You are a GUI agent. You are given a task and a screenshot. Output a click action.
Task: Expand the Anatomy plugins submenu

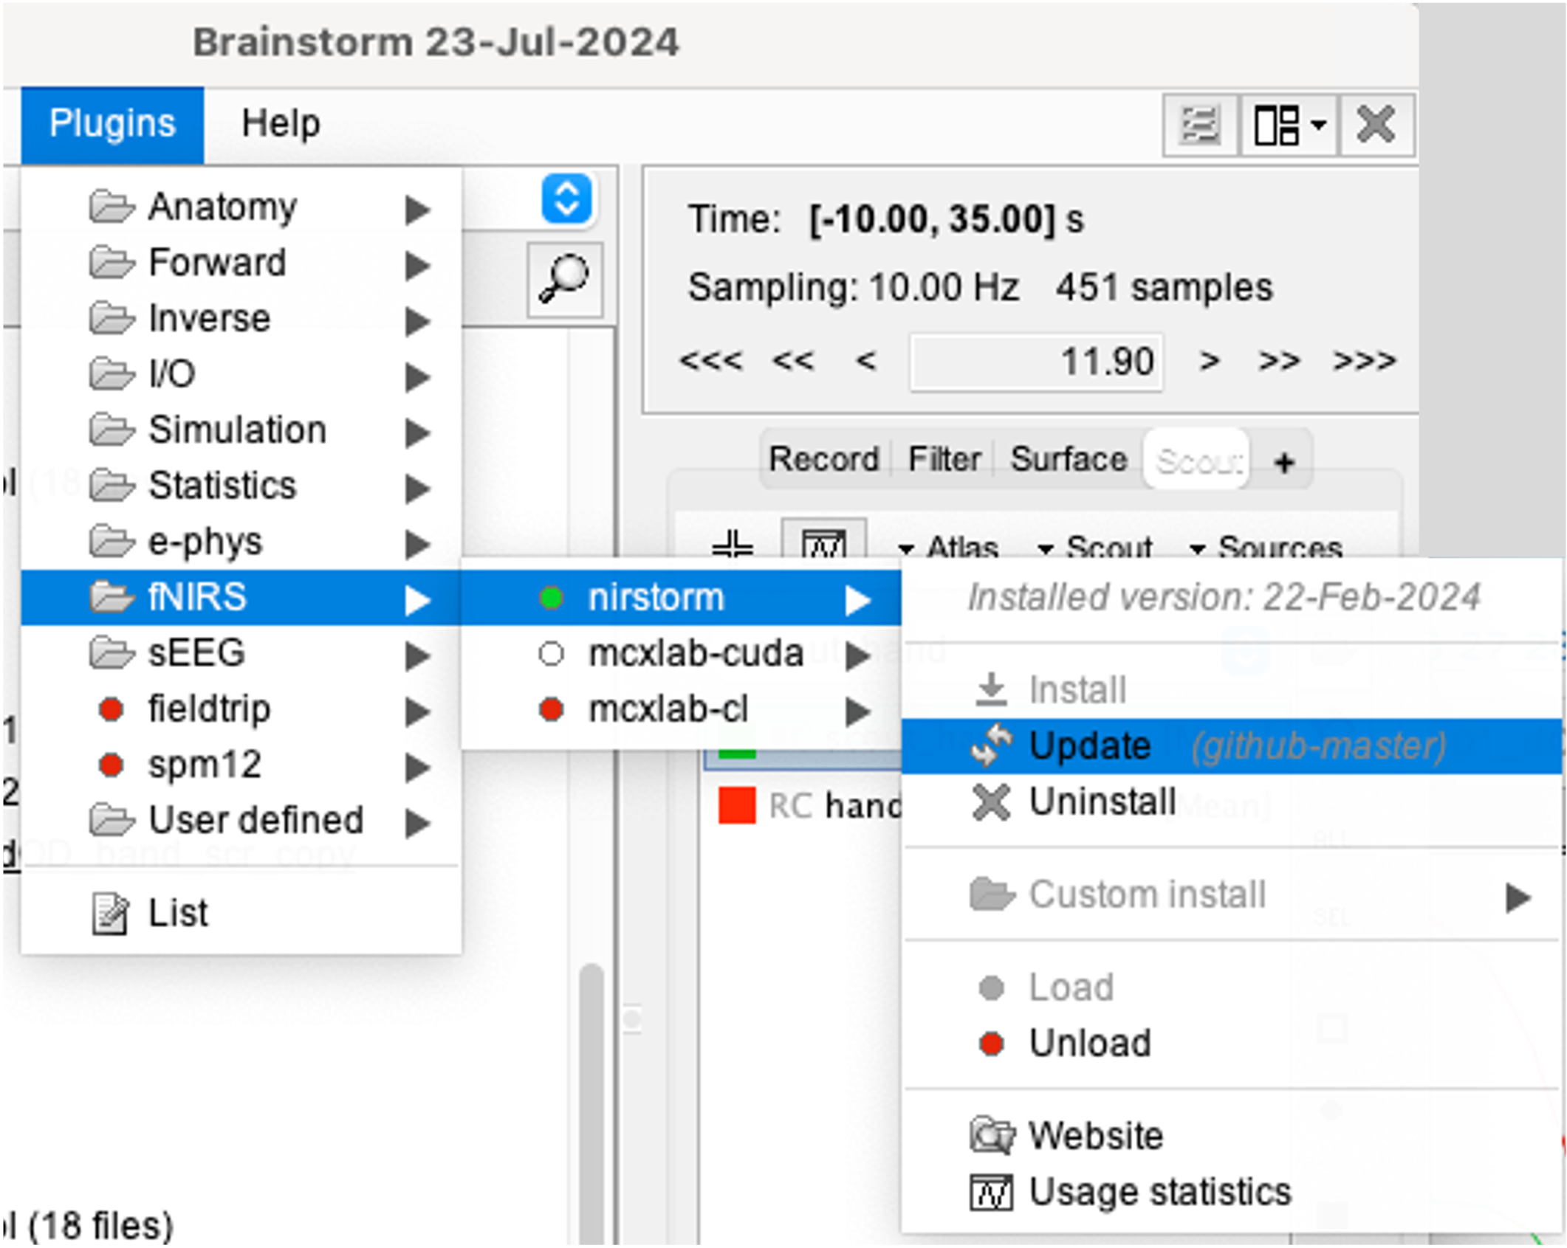click(222, 207)
